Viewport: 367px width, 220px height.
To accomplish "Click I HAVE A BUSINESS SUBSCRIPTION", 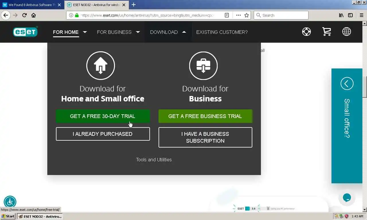I will pyautogui.click(x=205, y=137).
